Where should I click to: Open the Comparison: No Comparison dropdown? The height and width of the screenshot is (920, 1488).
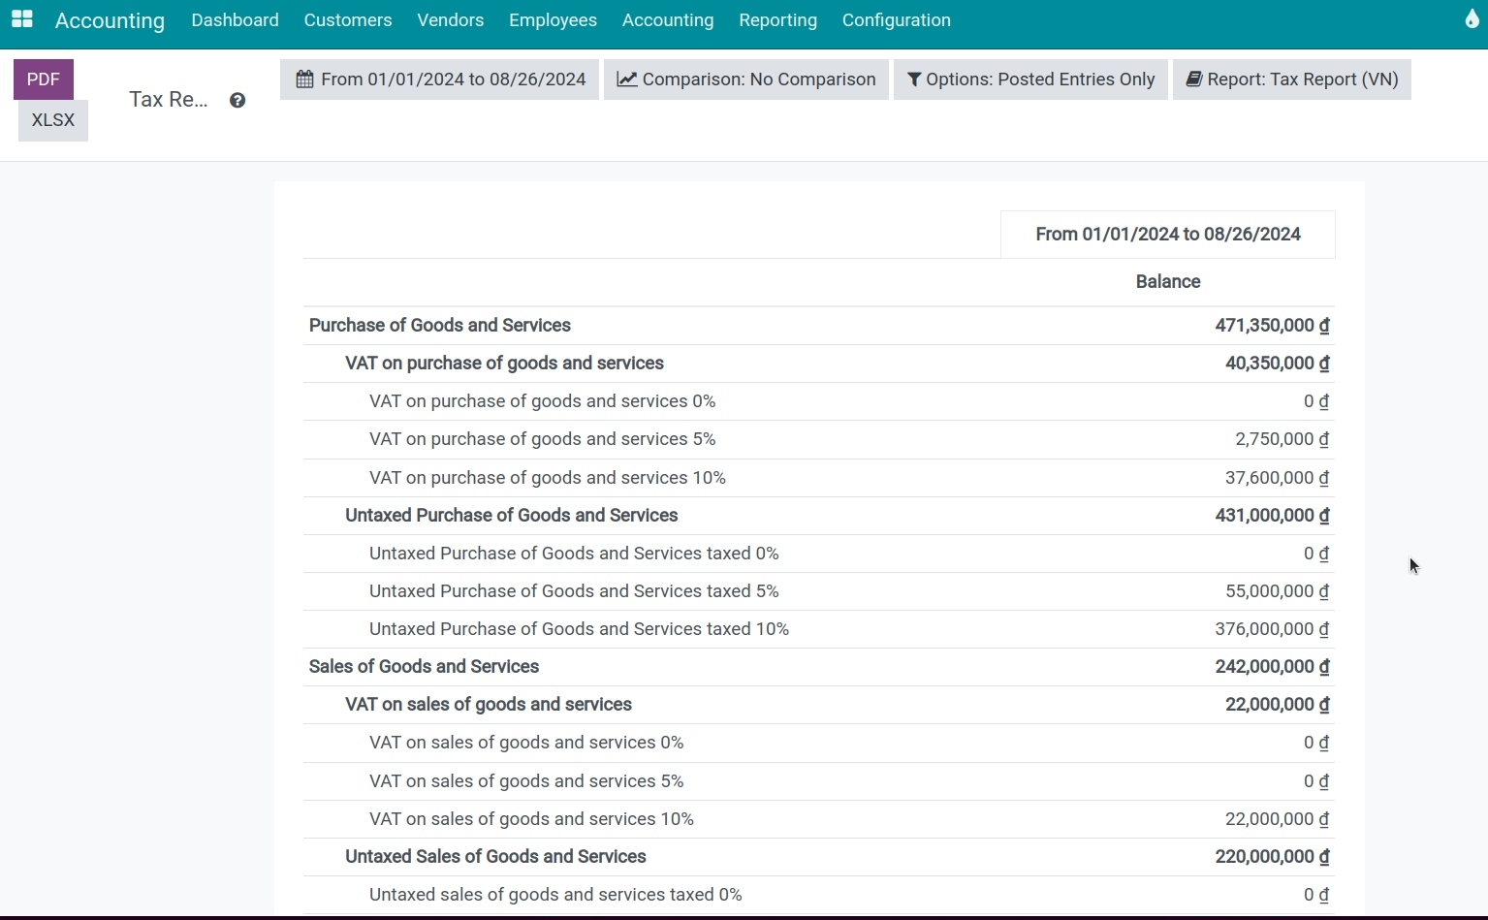[746, 79]
